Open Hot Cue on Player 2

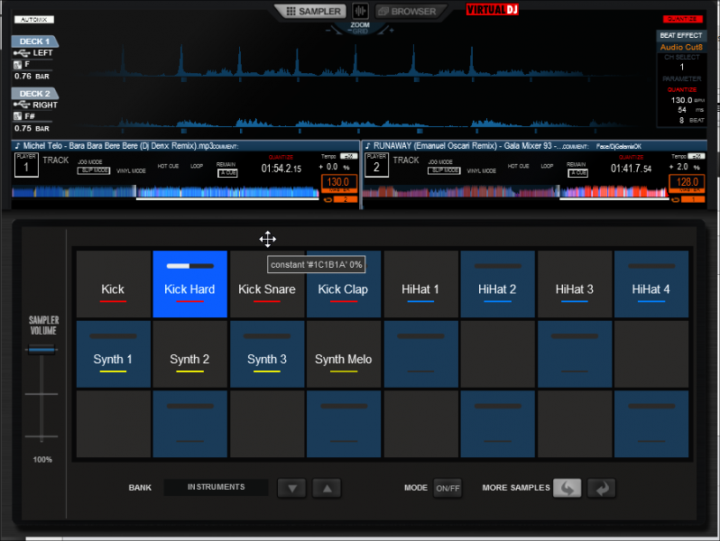[519, 166]
